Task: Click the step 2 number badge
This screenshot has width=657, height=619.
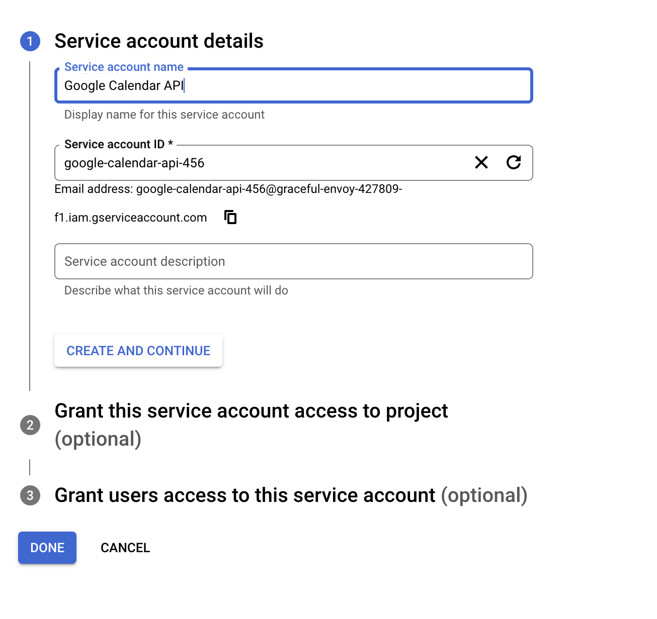Action: [30, 425]
